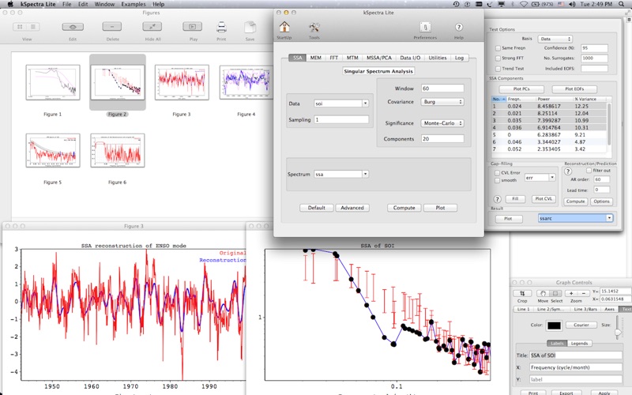Click the Plot EOFs button

pyautogui.click(x=574, y=89)
